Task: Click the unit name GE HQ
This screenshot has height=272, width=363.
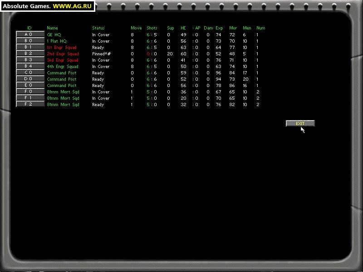Action: (x=54, y=35)
